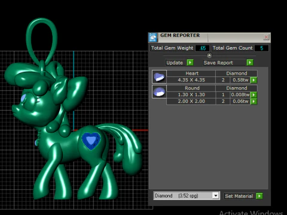Image resolution: width=287 pixels, height=215 pixels.
Task: Select the 4.35 X 4.35 size cell
Action: click(191, 80)
